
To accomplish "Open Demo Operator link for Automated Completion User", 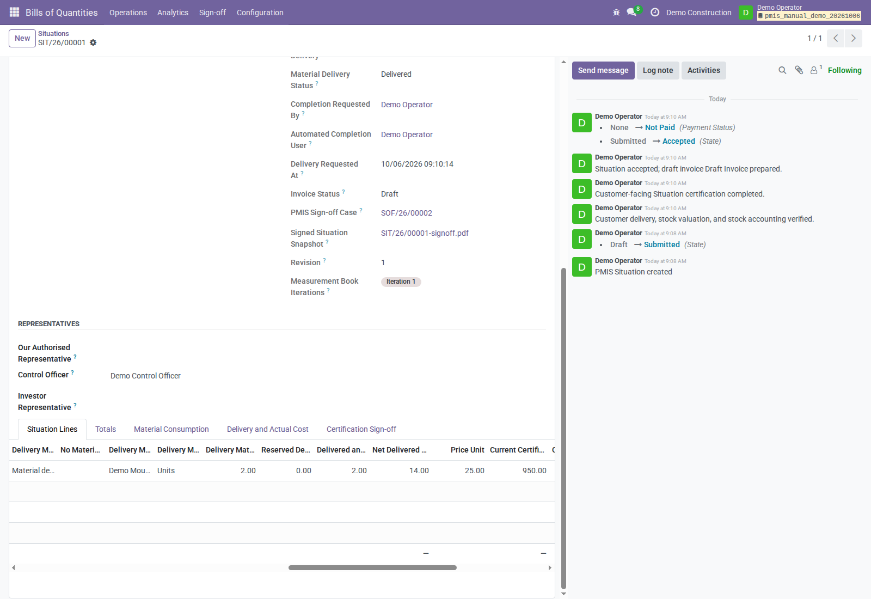I will 407,135.
